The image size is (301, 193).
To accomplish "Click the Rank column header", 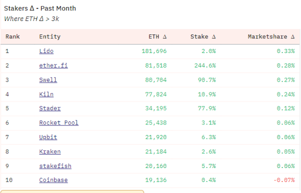I will click(12, 36).
